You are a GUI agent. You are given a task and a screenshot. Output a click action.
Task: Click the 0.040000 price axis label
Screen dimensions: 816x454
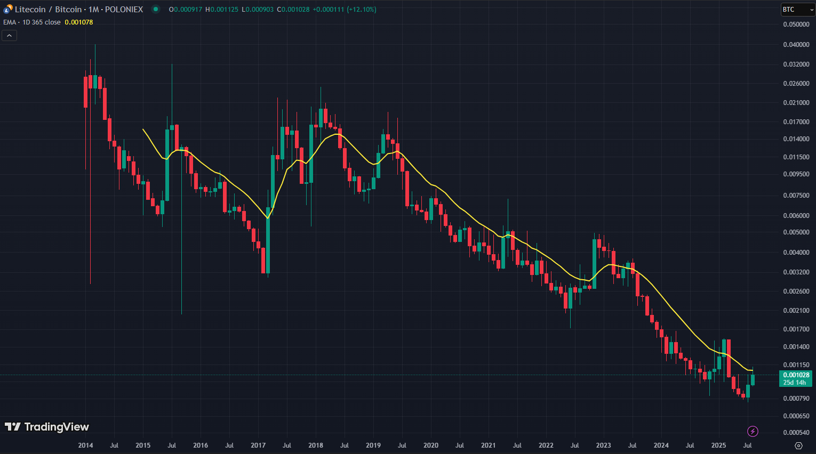(x=796, y=45)
